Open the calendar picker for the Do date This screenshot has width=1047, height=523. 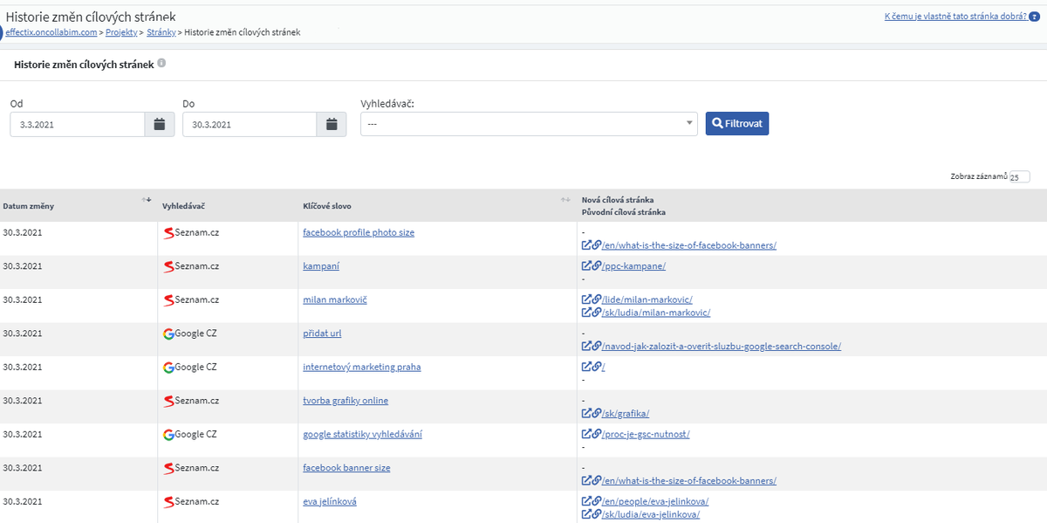(x=331, y=124)
